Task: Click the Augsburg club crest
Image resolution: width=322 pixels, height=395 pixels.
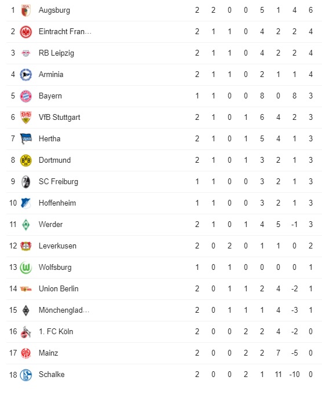Action: click(x=25, y=10)
